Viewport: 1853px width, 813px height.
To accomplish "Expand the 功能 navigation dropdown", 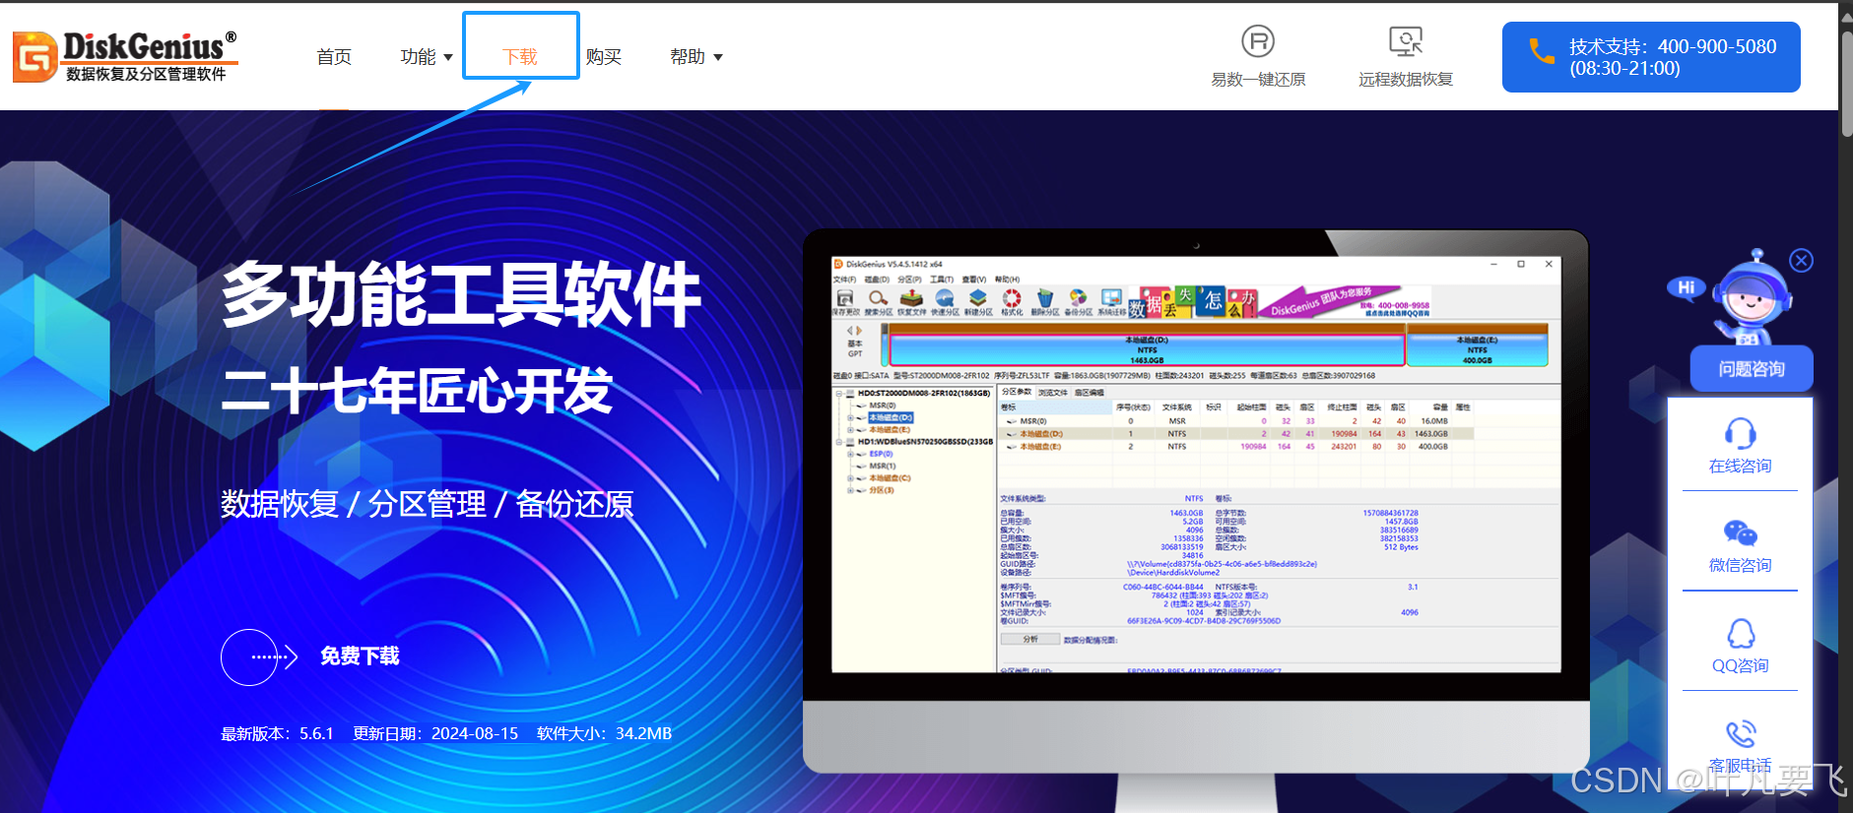I will tap(426, 57).
